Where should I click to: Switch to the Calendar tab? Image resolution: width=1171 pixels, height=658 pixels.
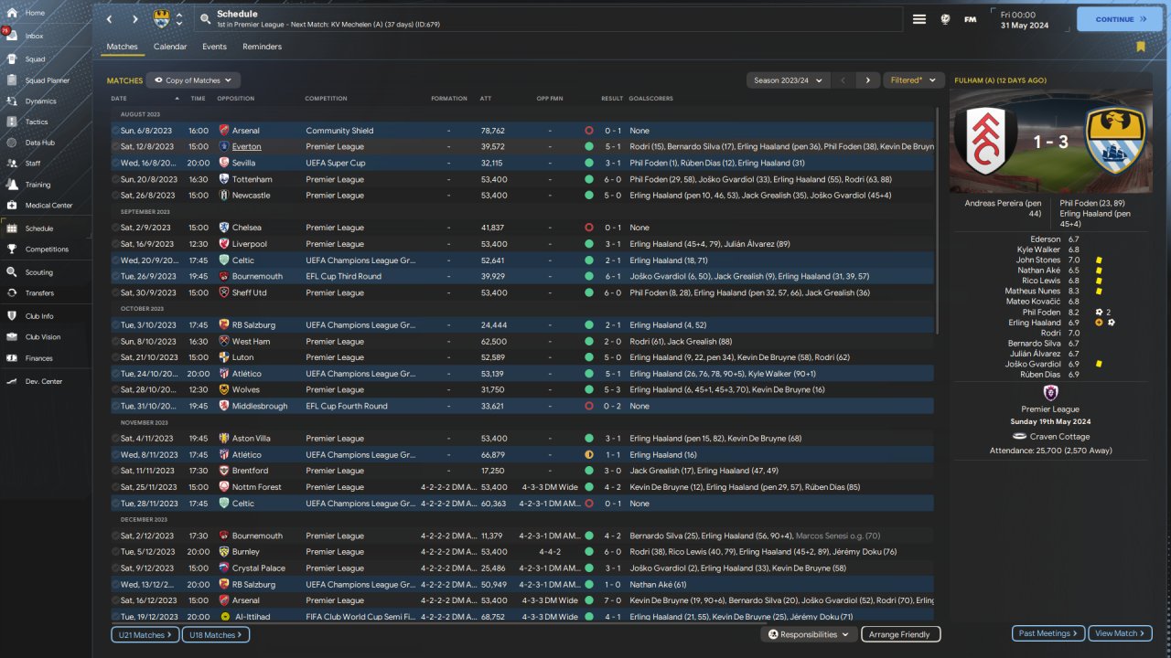point(170,47)
